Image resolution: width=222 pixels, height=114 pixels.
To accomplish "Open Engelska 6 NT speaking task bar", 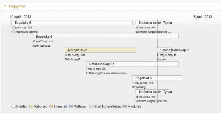I will click(x=157, y=78).
